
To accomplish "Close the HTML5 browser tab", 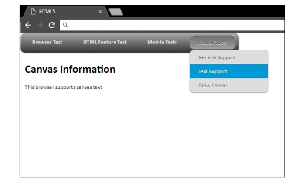I will click(100, 12).
